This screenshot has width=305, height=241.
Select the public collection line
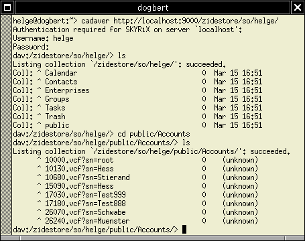[x=137, y=125]
